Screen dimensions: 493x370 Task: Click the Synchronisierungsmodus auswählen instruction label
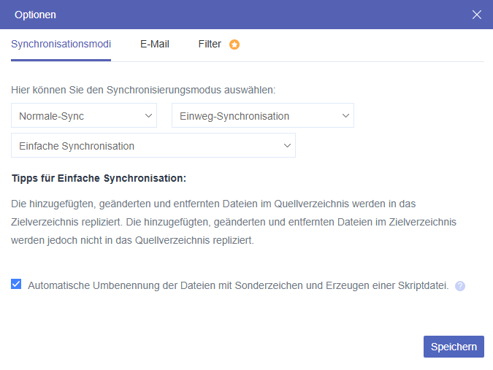[x=143, y=90]
